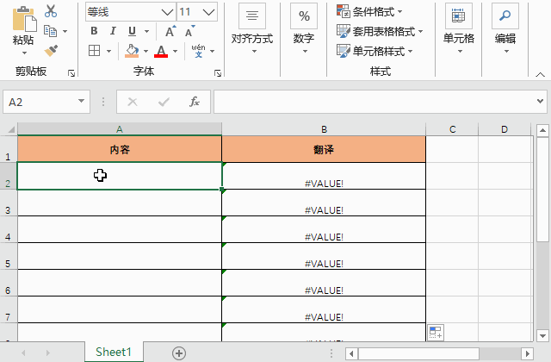Click Insert Function fx icon
Screen dimensions: 551x362
click(195, 102)
